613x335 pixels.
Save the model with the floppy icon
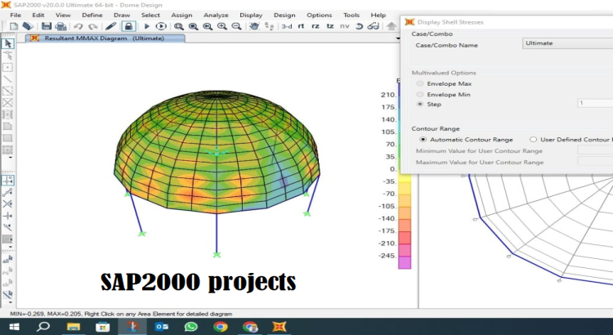[47, 26]
